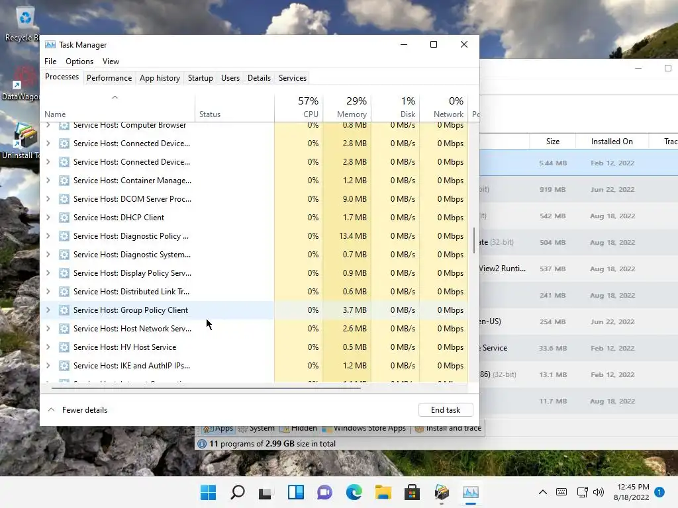Image resolution: width=678 pixels, height=508 pixels.
Task: Click the End task button
Action: click(446, 410)
